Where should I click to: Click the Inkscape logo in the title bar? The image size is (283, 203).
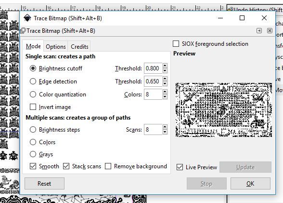pos(27,18)
